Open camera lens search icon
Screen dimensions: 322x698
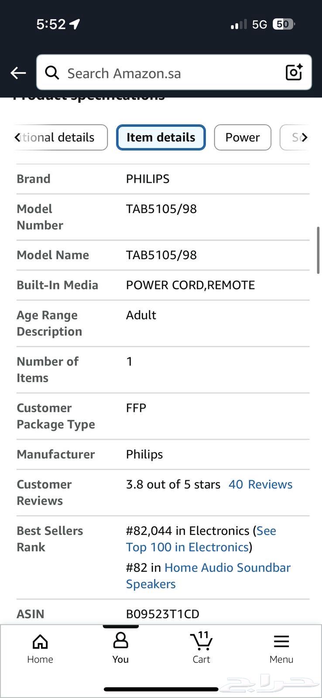point(294,72)
